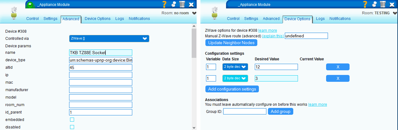This screenshot has height=130, width=398.
Task: Open the 'Controlled via' ZWave dropdown
Action: pos(109,39)
